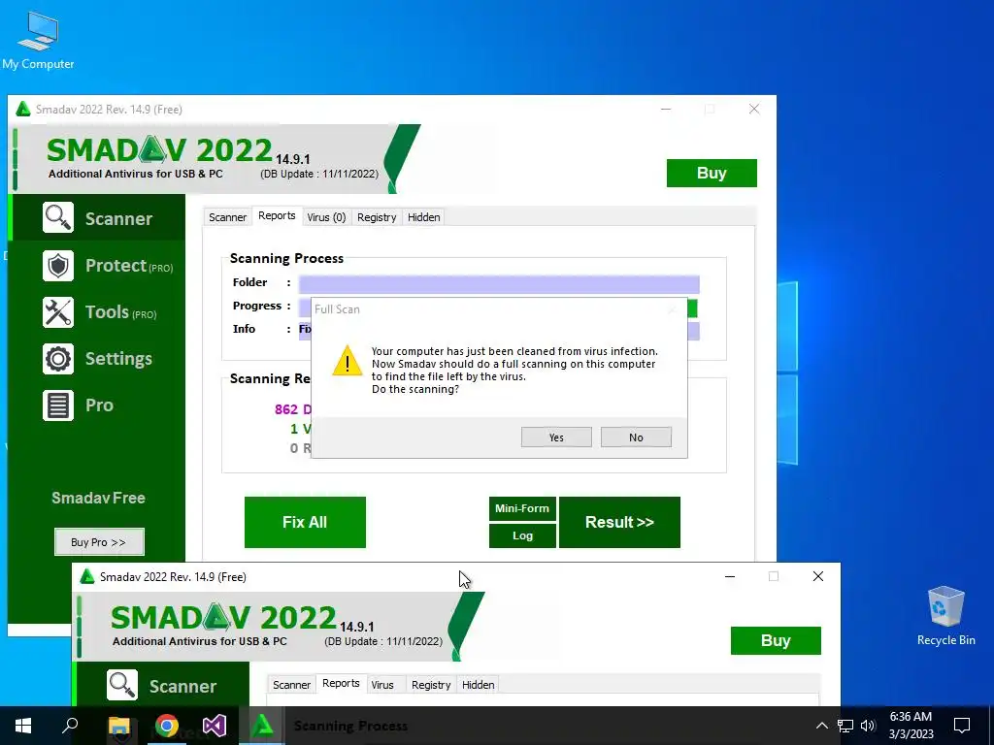This screenshot has width=994, height=745.
Task: Click the Folder path field in Scanning Process
Action: [x=499, y=284]
